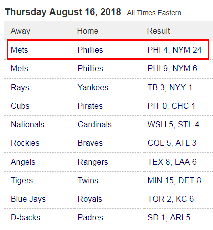Click the Rays away team link

pyautogui.click(x=20, y=88)
